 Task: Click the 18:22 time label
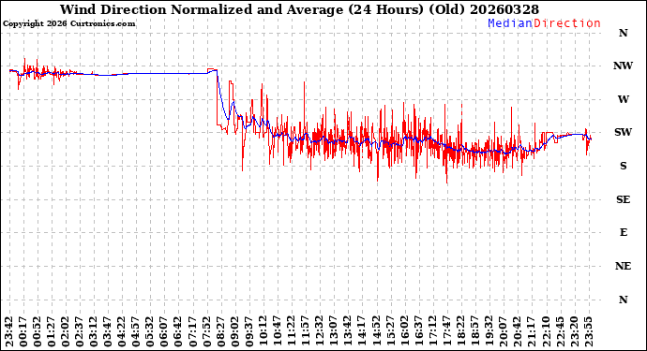coord(460,332)
